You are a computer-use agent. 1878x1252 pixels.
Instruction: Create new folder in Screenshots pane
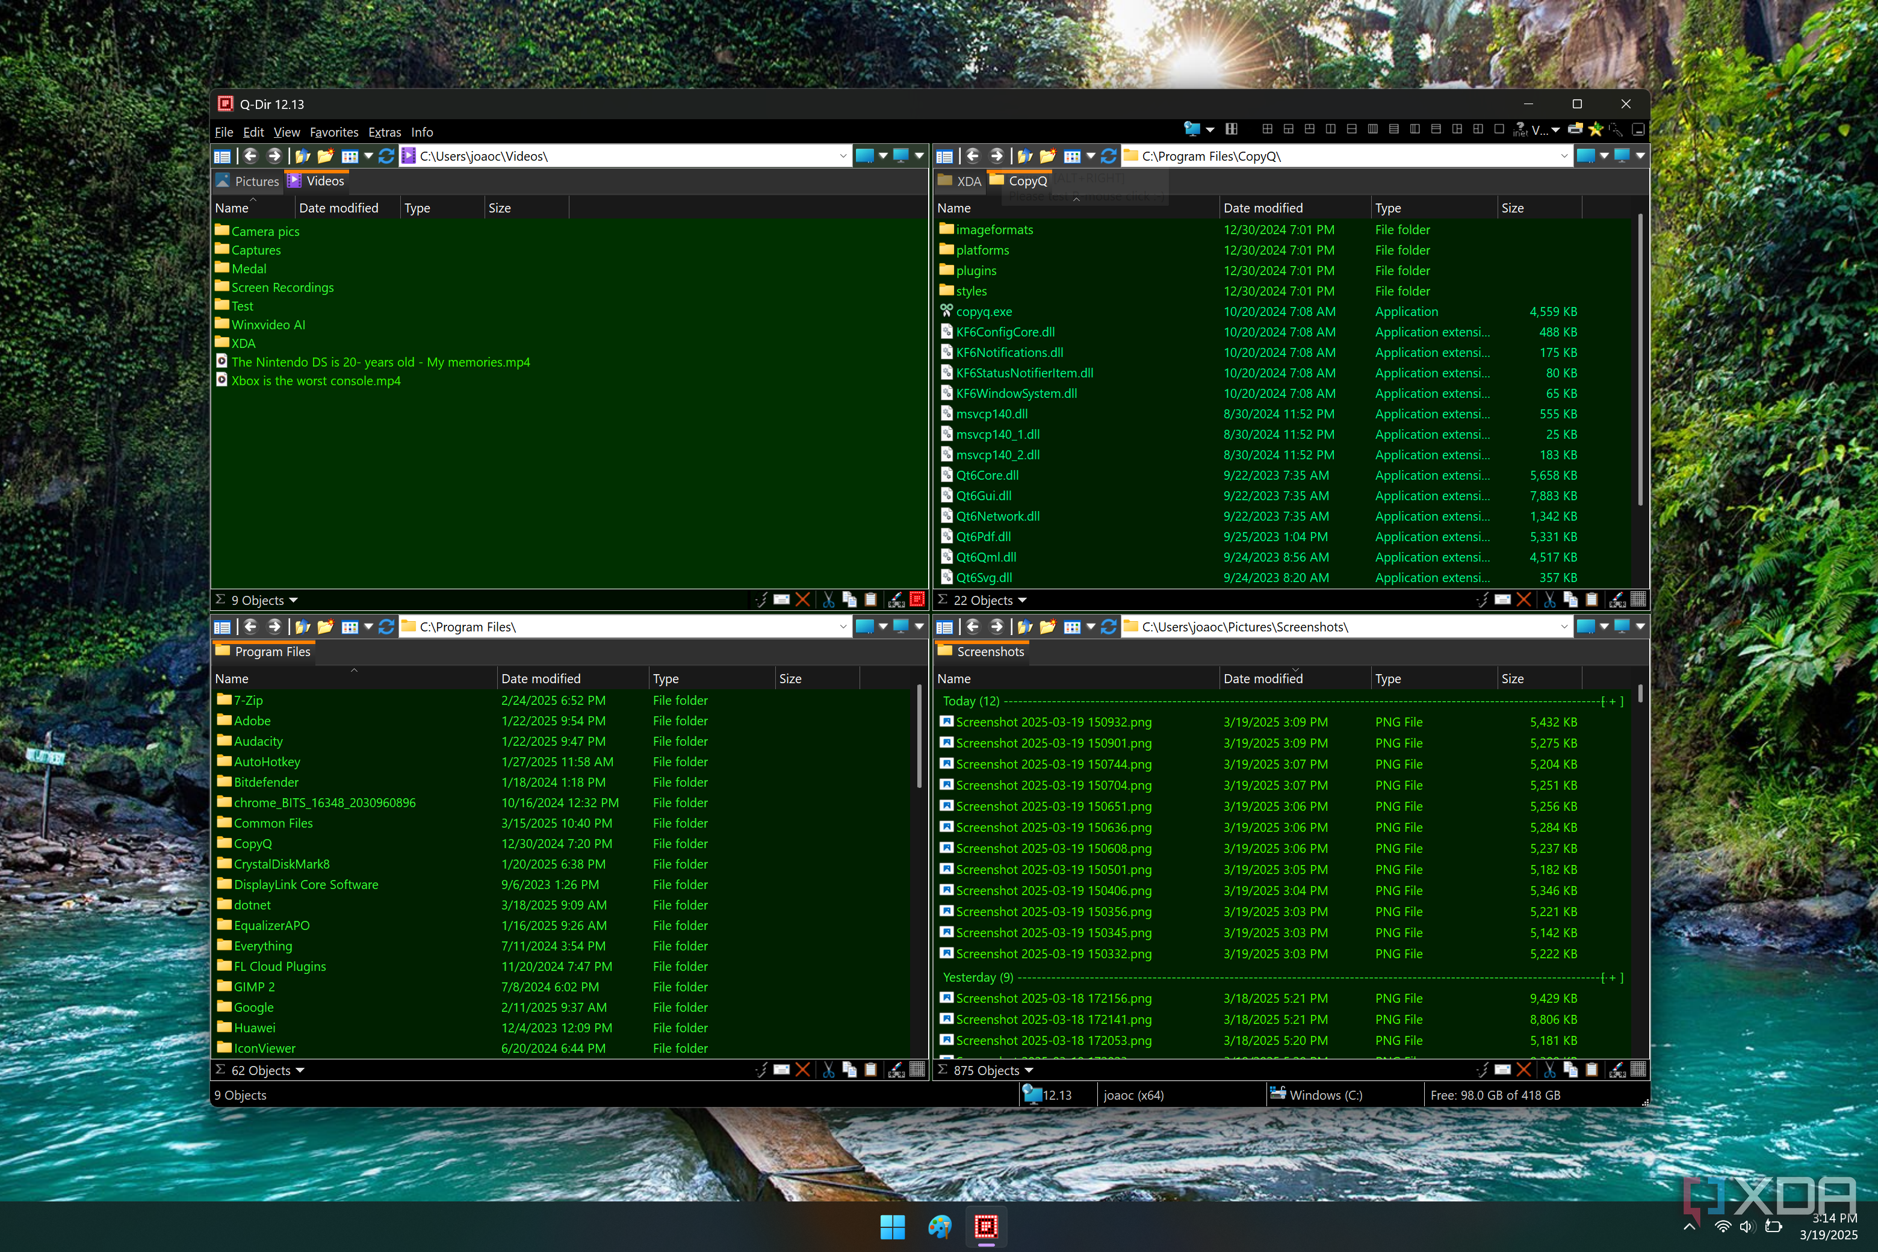tap(1047, 627)
